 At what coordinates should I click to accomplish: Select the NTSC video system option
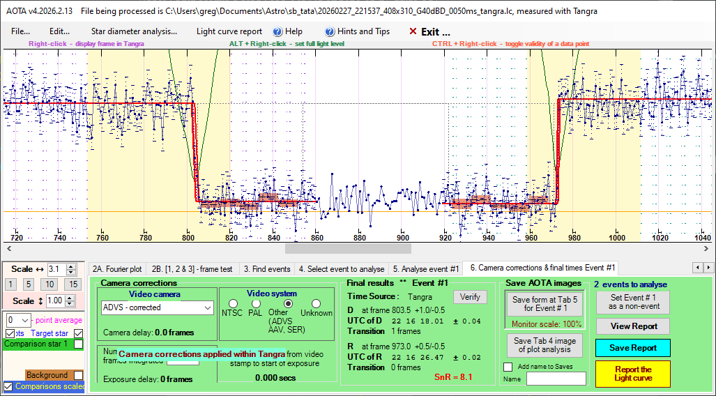[x=232, y=303]
